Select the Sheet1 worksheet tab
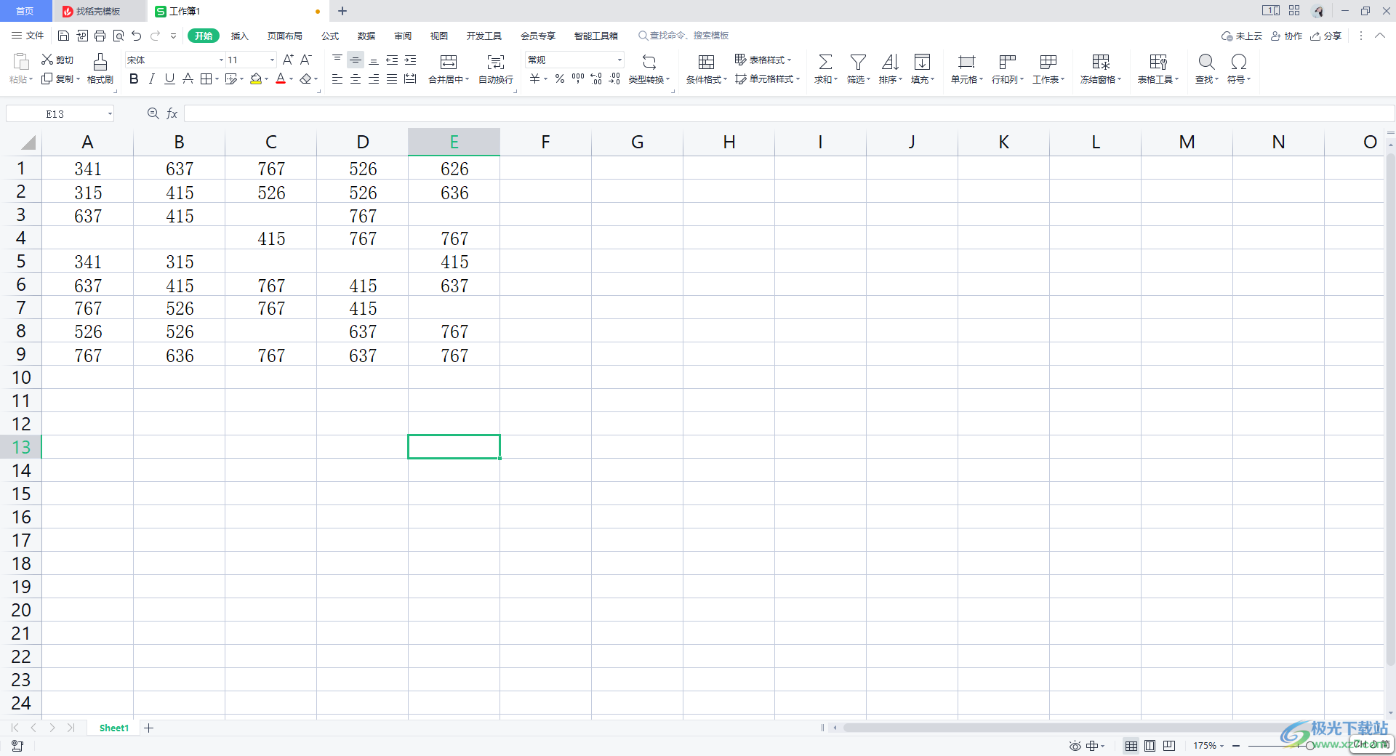This screenshot has width=1396, height=756. click(x=114, y=728)
